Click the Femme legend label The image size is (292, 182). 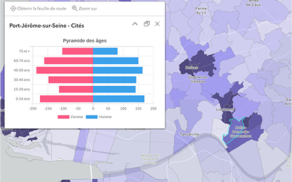tap(77, 117)
